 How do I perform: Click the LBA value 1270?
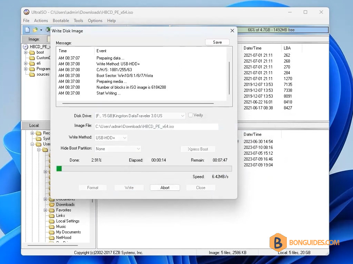pyautogui.click(x=288, y=79)
